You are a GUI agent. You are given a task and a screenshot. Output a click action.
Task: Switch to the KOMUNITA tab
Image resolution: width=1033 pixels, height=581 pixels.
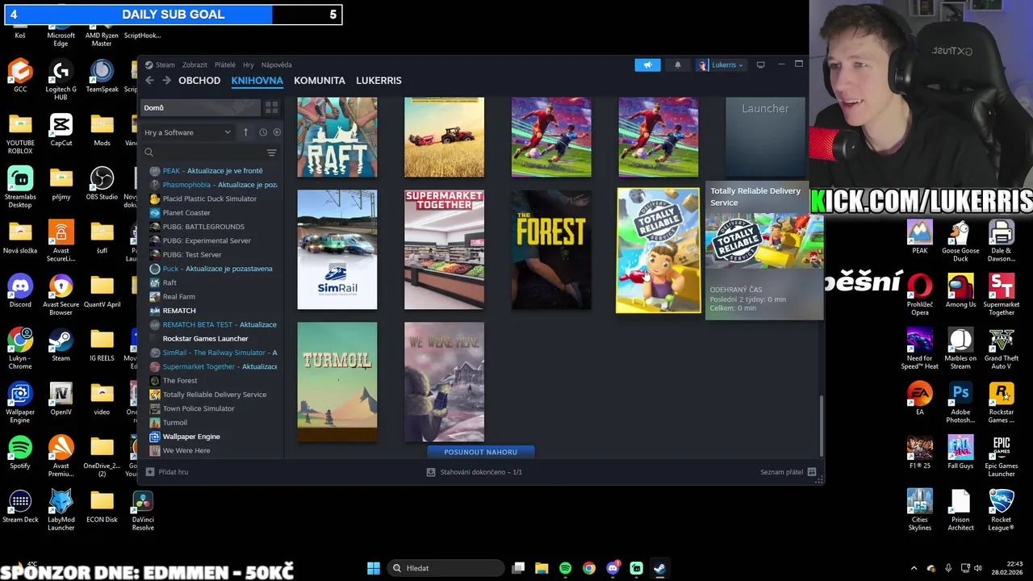click(320, 81)
